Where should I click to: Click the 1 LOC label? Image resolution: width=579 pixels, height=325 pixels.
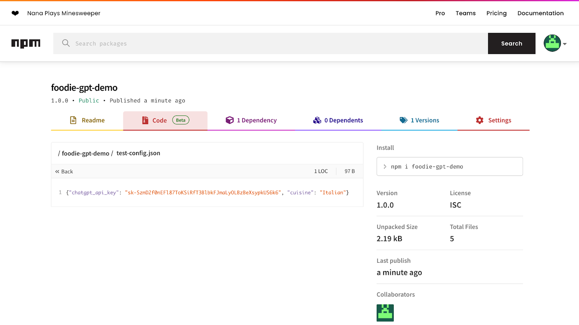click(x=321, y=171)
